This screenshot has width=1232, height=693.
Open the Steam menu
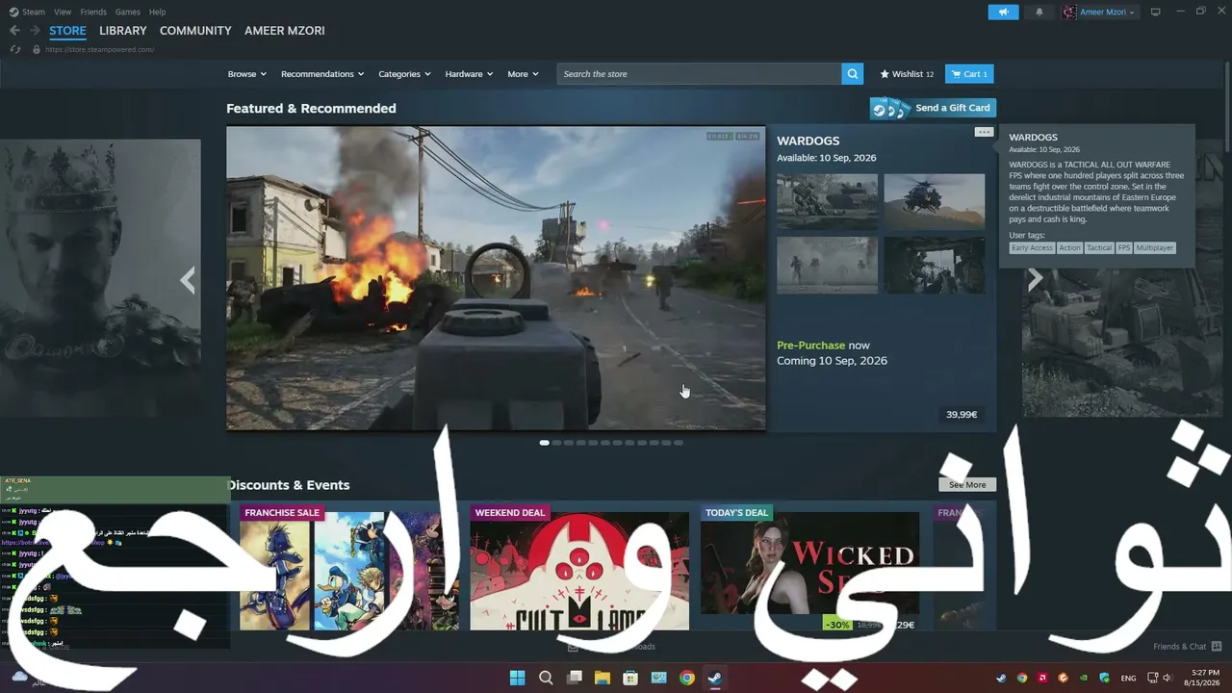click(27, 12)
